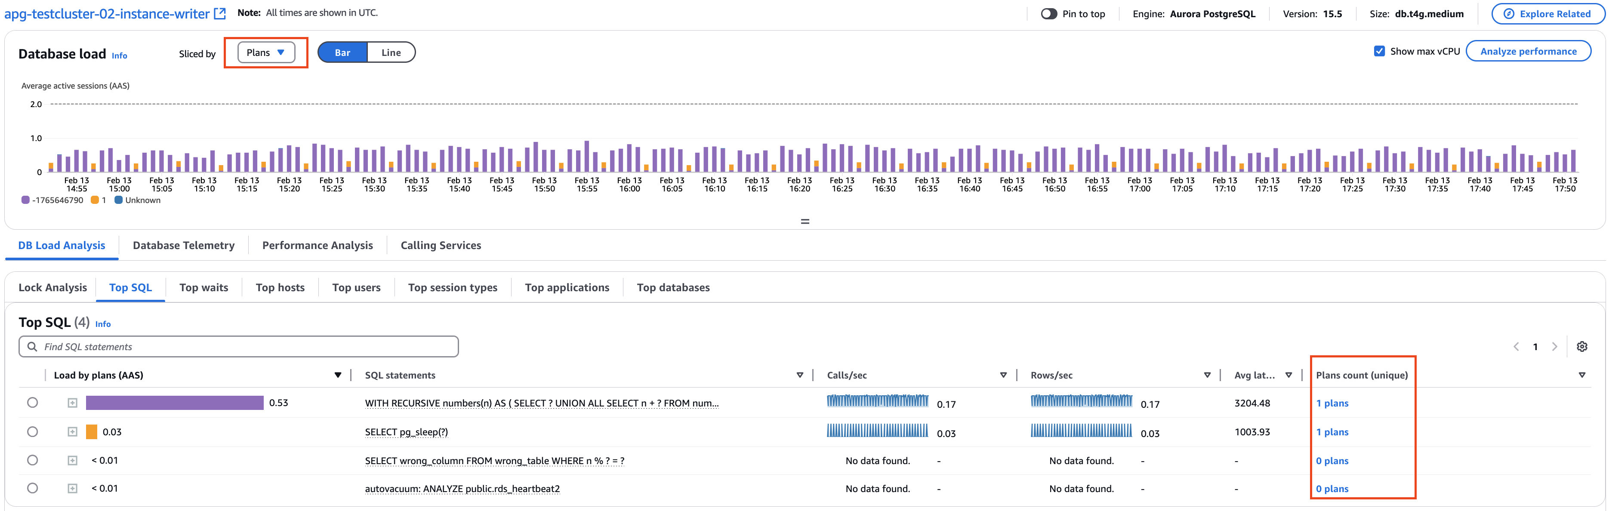The height and width of the screenshot is (511, 1609).
Task: Open the Avg latency column sort dropdown
Action: click(x=1289, y=375)
